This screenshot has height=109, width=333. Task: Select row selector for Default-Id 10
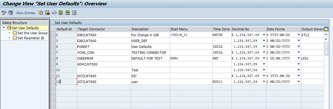(53, 70)
